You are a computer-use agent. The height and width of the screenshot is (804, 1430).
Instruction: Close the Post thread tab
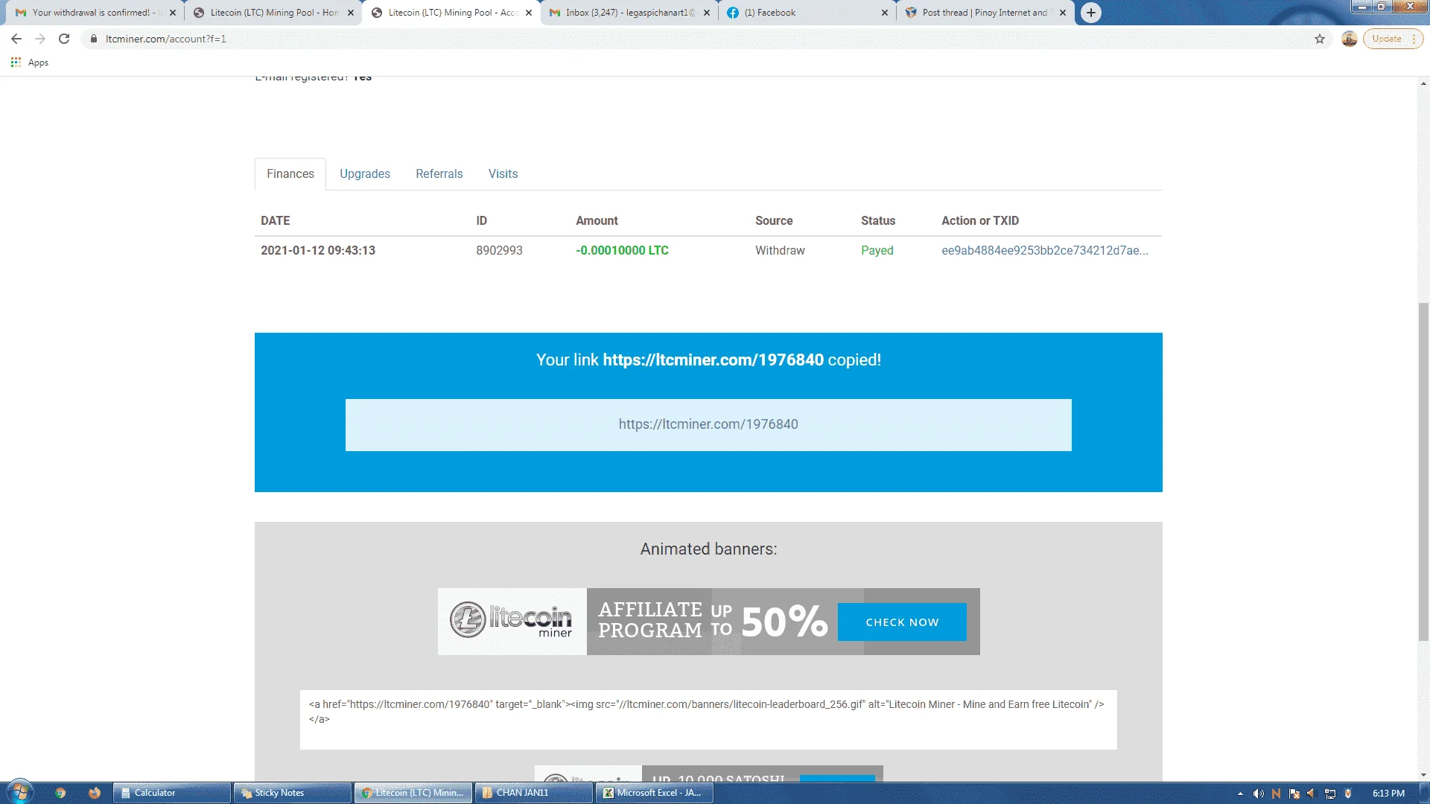tap(1063, 13)
